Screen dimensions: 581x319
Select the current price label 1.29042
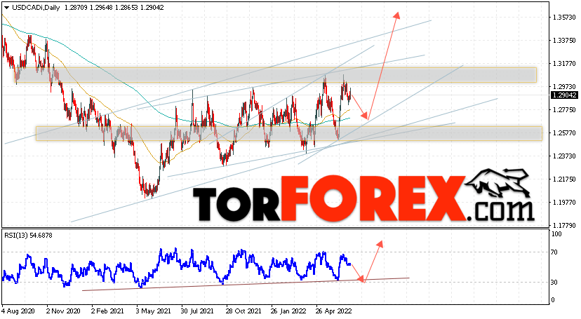564,95
